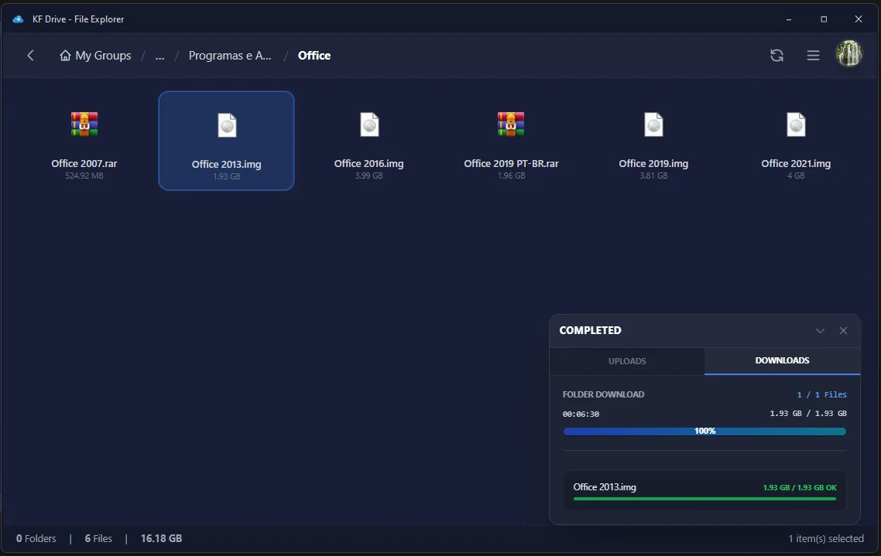Image resolution: width=881 pixels, height=556 pixels.
Task: Click the Office 2013.img download entry
Action: (x=704, y=491)
